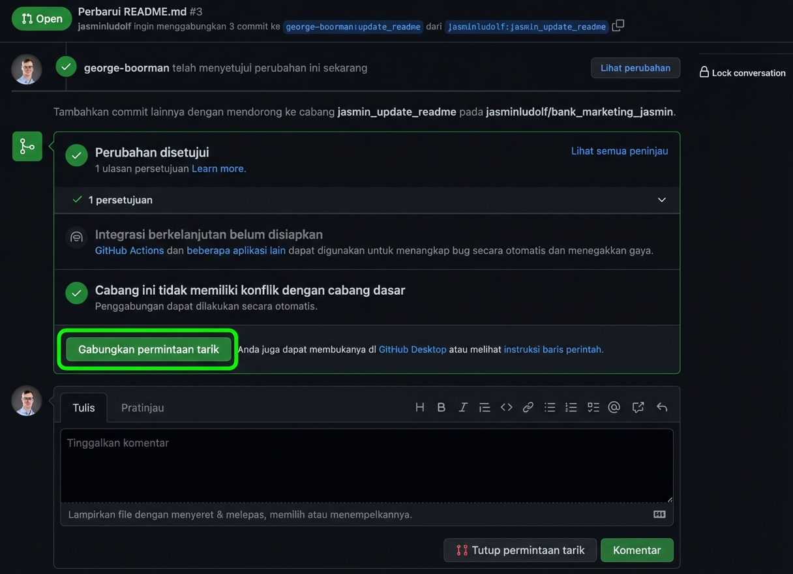This screenshot has width=793, height=574.
Task: Click george-boorman name in approval line
Action: pos(127,68)
